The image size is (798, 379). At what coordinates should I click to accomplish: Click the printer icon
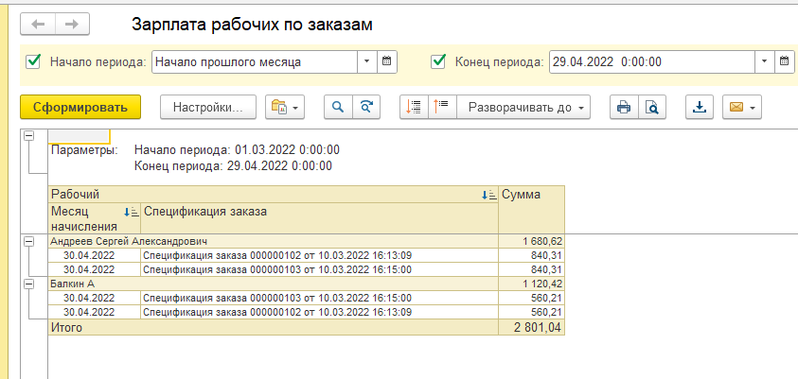coord(624,107)
